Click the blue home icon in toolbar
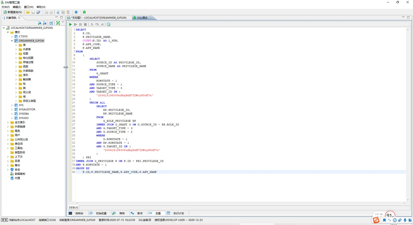 click(x=76, y=12)
